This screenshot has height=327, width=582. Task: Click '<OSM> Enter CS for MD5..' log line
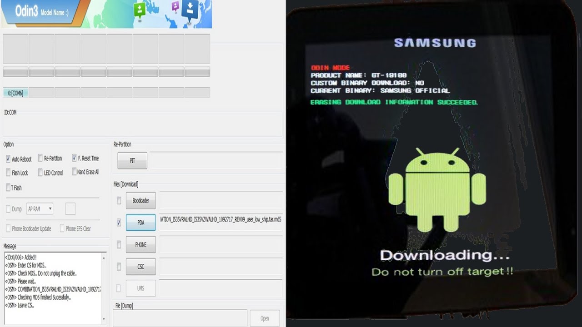click(26, 265)
